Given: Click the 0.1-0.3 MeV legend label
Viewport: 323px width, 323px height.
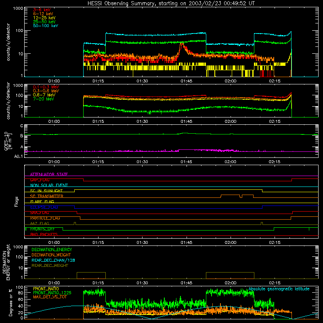Looking at the screenshot, I should (x=46, y=87).
